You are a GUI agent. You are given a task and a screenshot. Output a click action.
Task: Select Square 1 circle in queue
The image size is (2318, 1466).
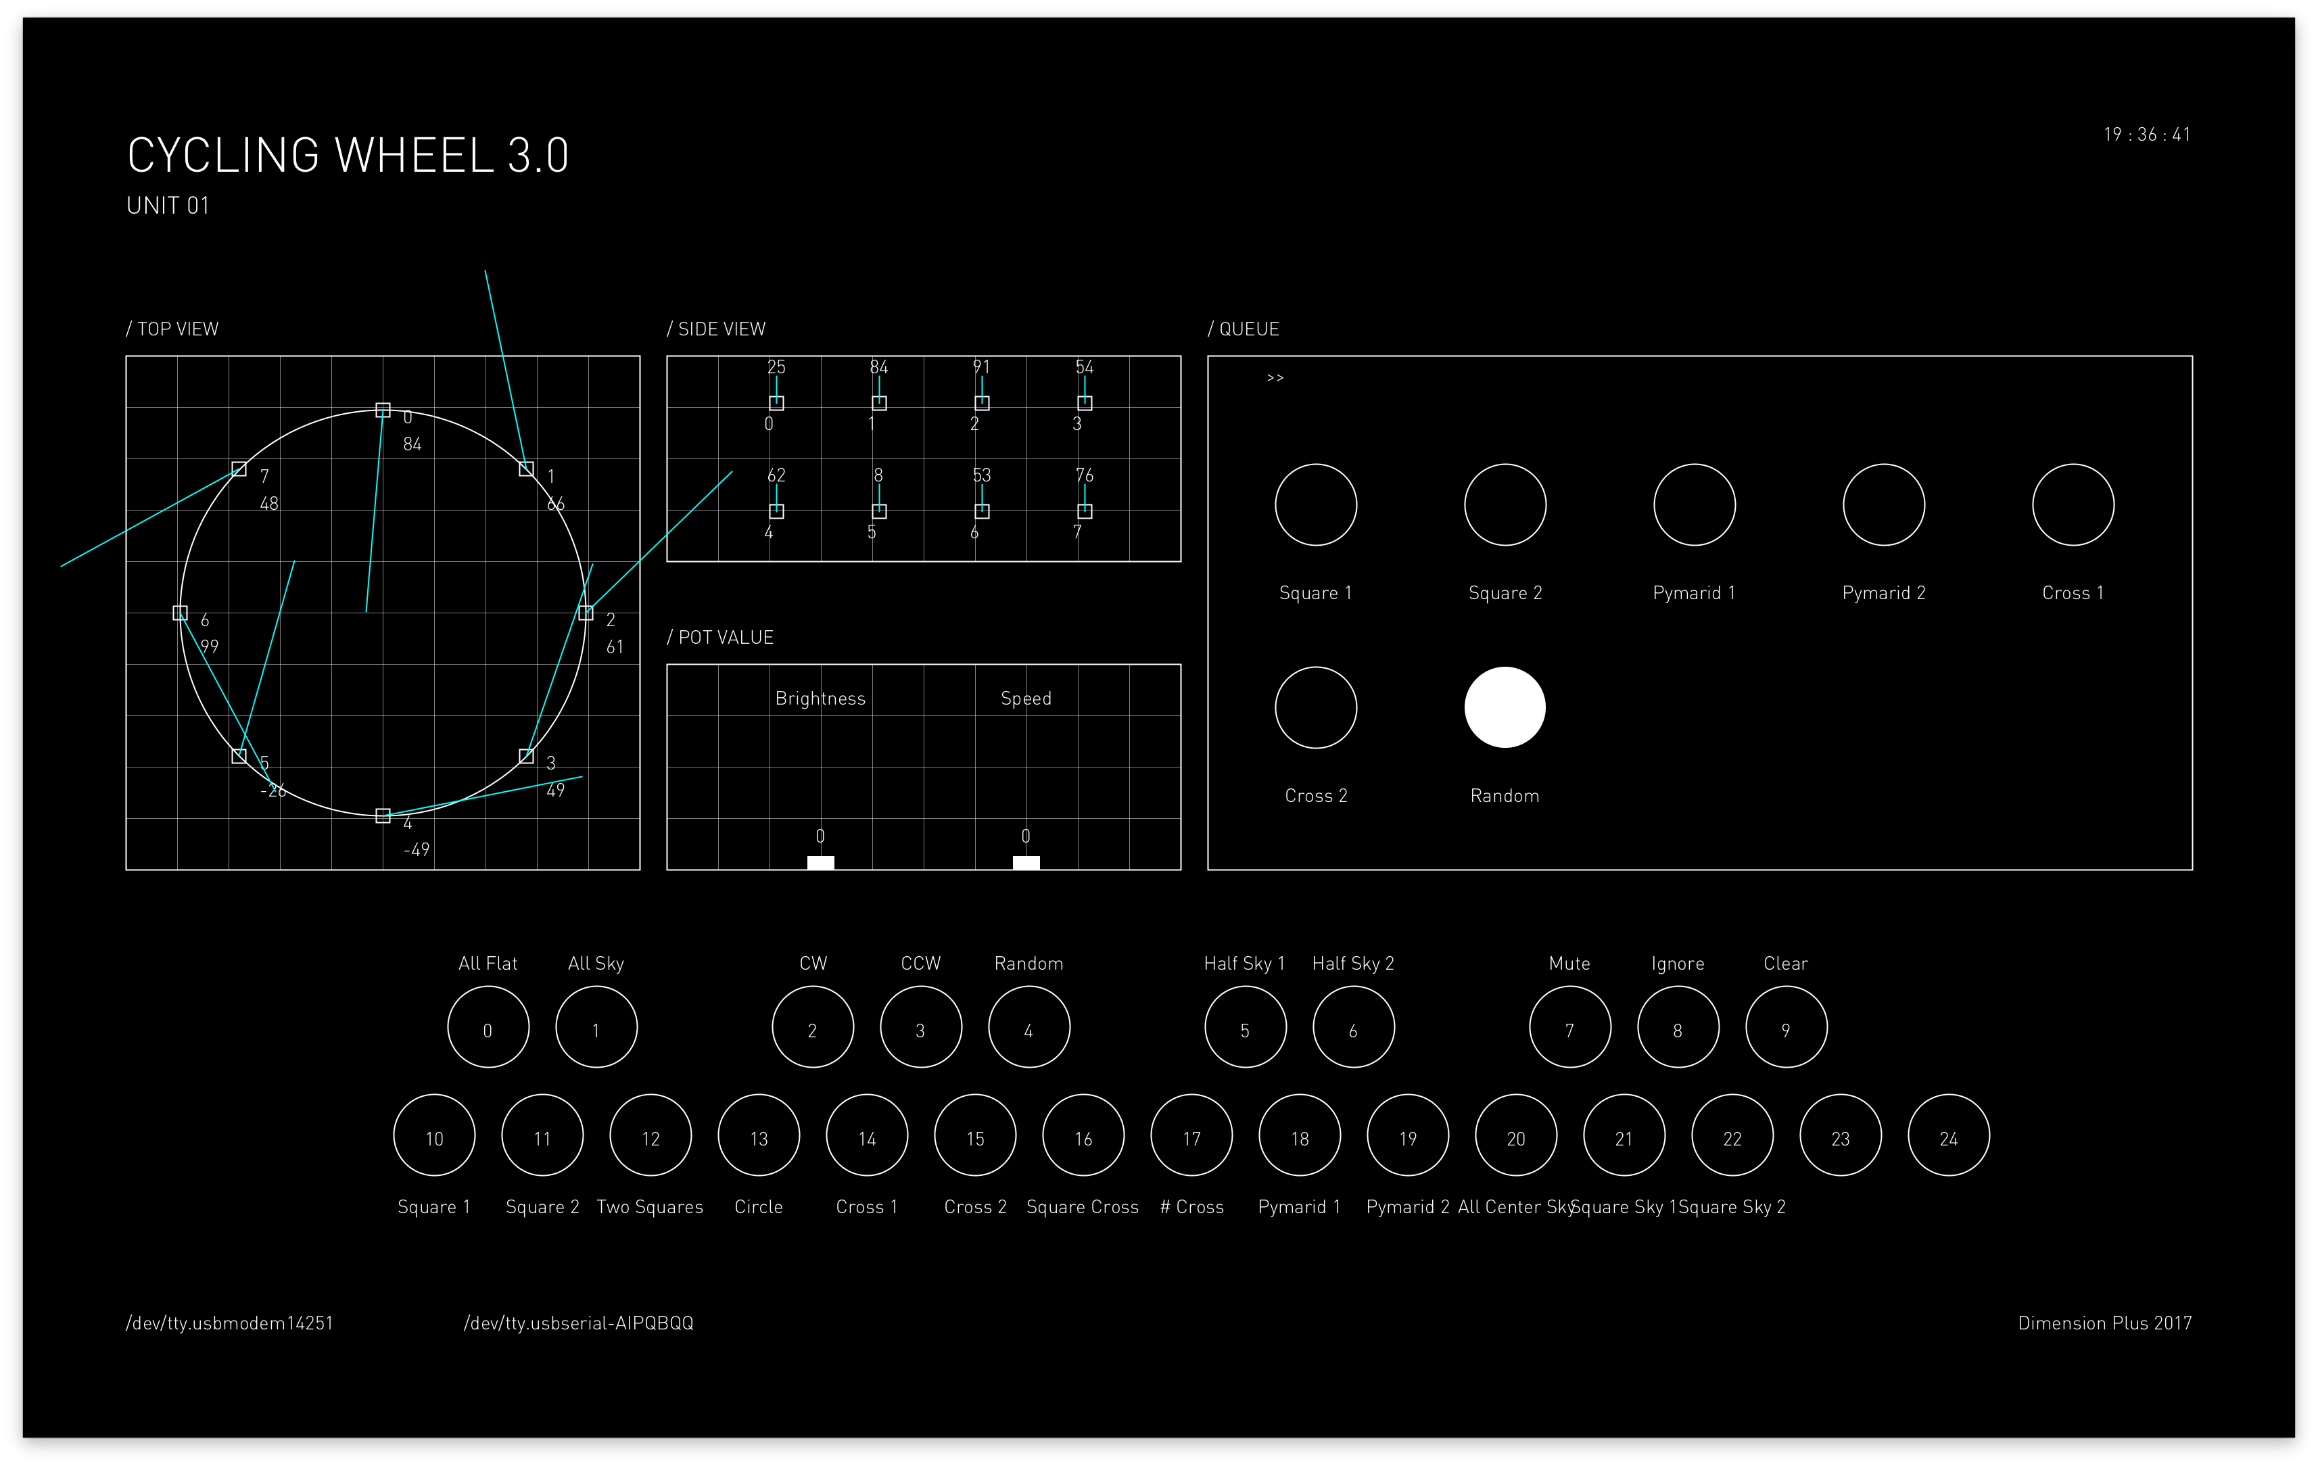tap(1315, 504)
